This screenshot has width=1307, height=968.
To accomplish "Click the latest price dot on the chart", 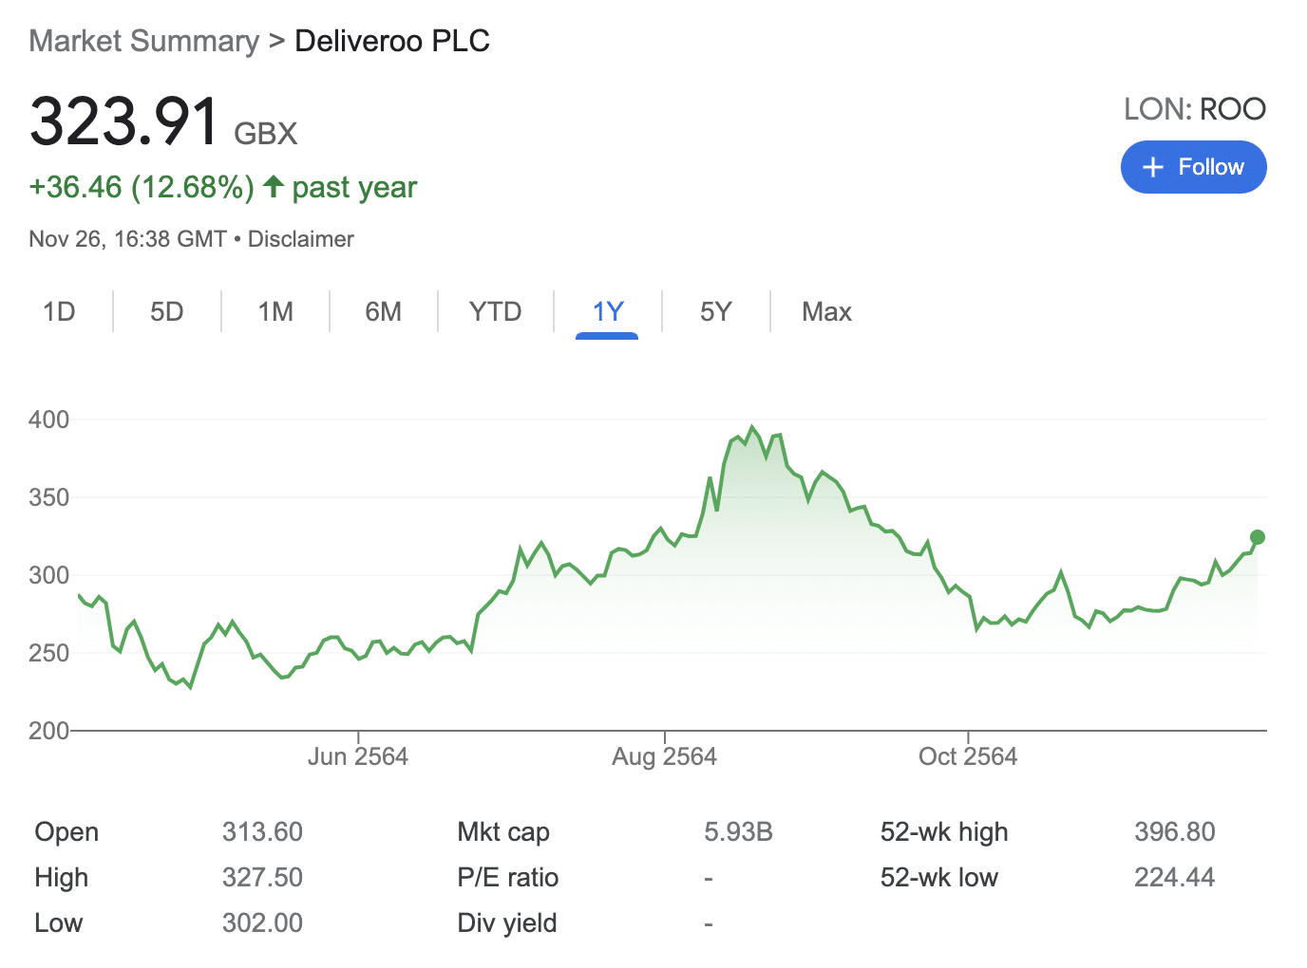I will tap(1256, 538).
